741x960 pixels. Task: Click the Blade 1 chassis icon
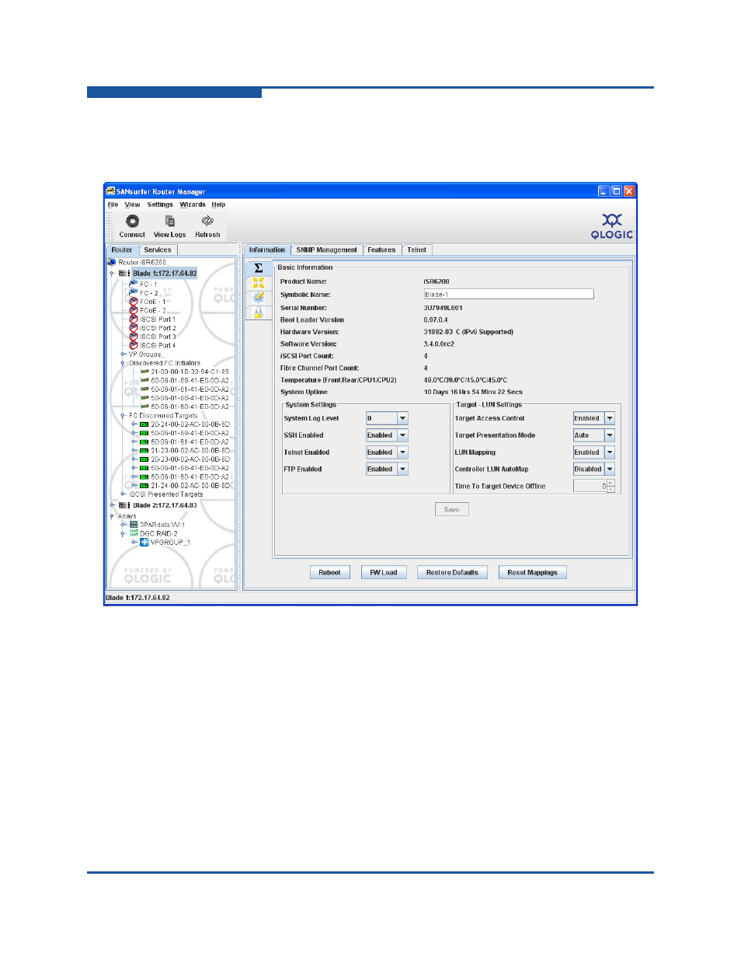[124, 274]
